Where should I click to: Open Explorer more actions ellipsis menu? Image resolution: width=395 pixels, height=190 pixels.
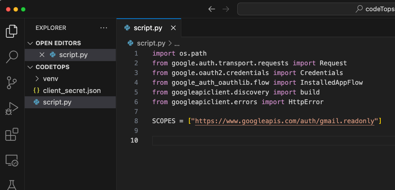[x=104, y=28]
